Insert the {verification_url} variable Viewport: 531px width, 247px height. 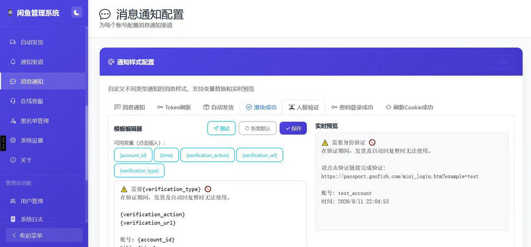(260, 155)
